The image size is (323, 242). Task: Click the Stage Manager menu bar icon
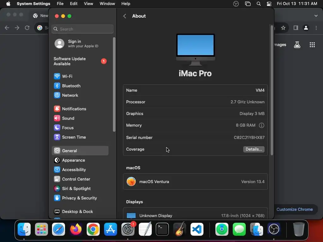click(x=248, y=4)
